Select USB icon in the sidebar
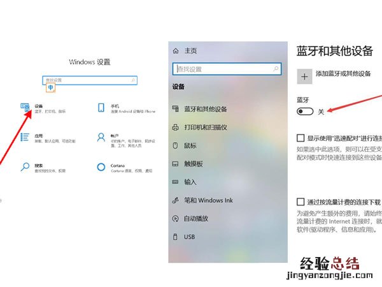Viewport: 382px width, 287px height. tap(175, 237)
